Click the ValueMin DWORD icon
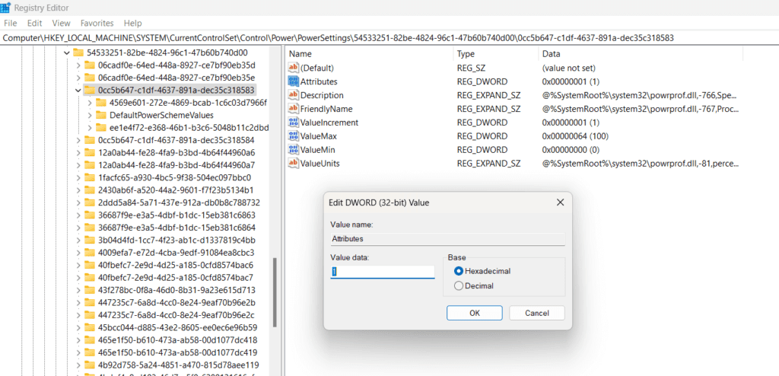The height and width of the screenshot is (376, 779). pos(293,150)
